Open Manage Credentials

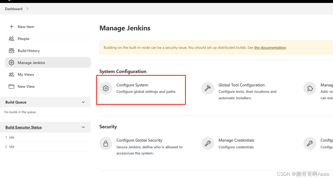coord(236,140)
